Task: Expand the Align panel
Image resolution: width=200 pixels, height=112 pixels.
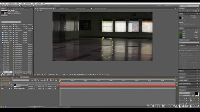Action: [x=181, y=71]
